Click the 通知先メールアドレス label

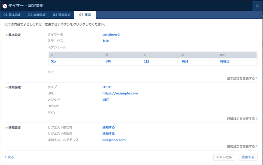(x=63, y=140)
